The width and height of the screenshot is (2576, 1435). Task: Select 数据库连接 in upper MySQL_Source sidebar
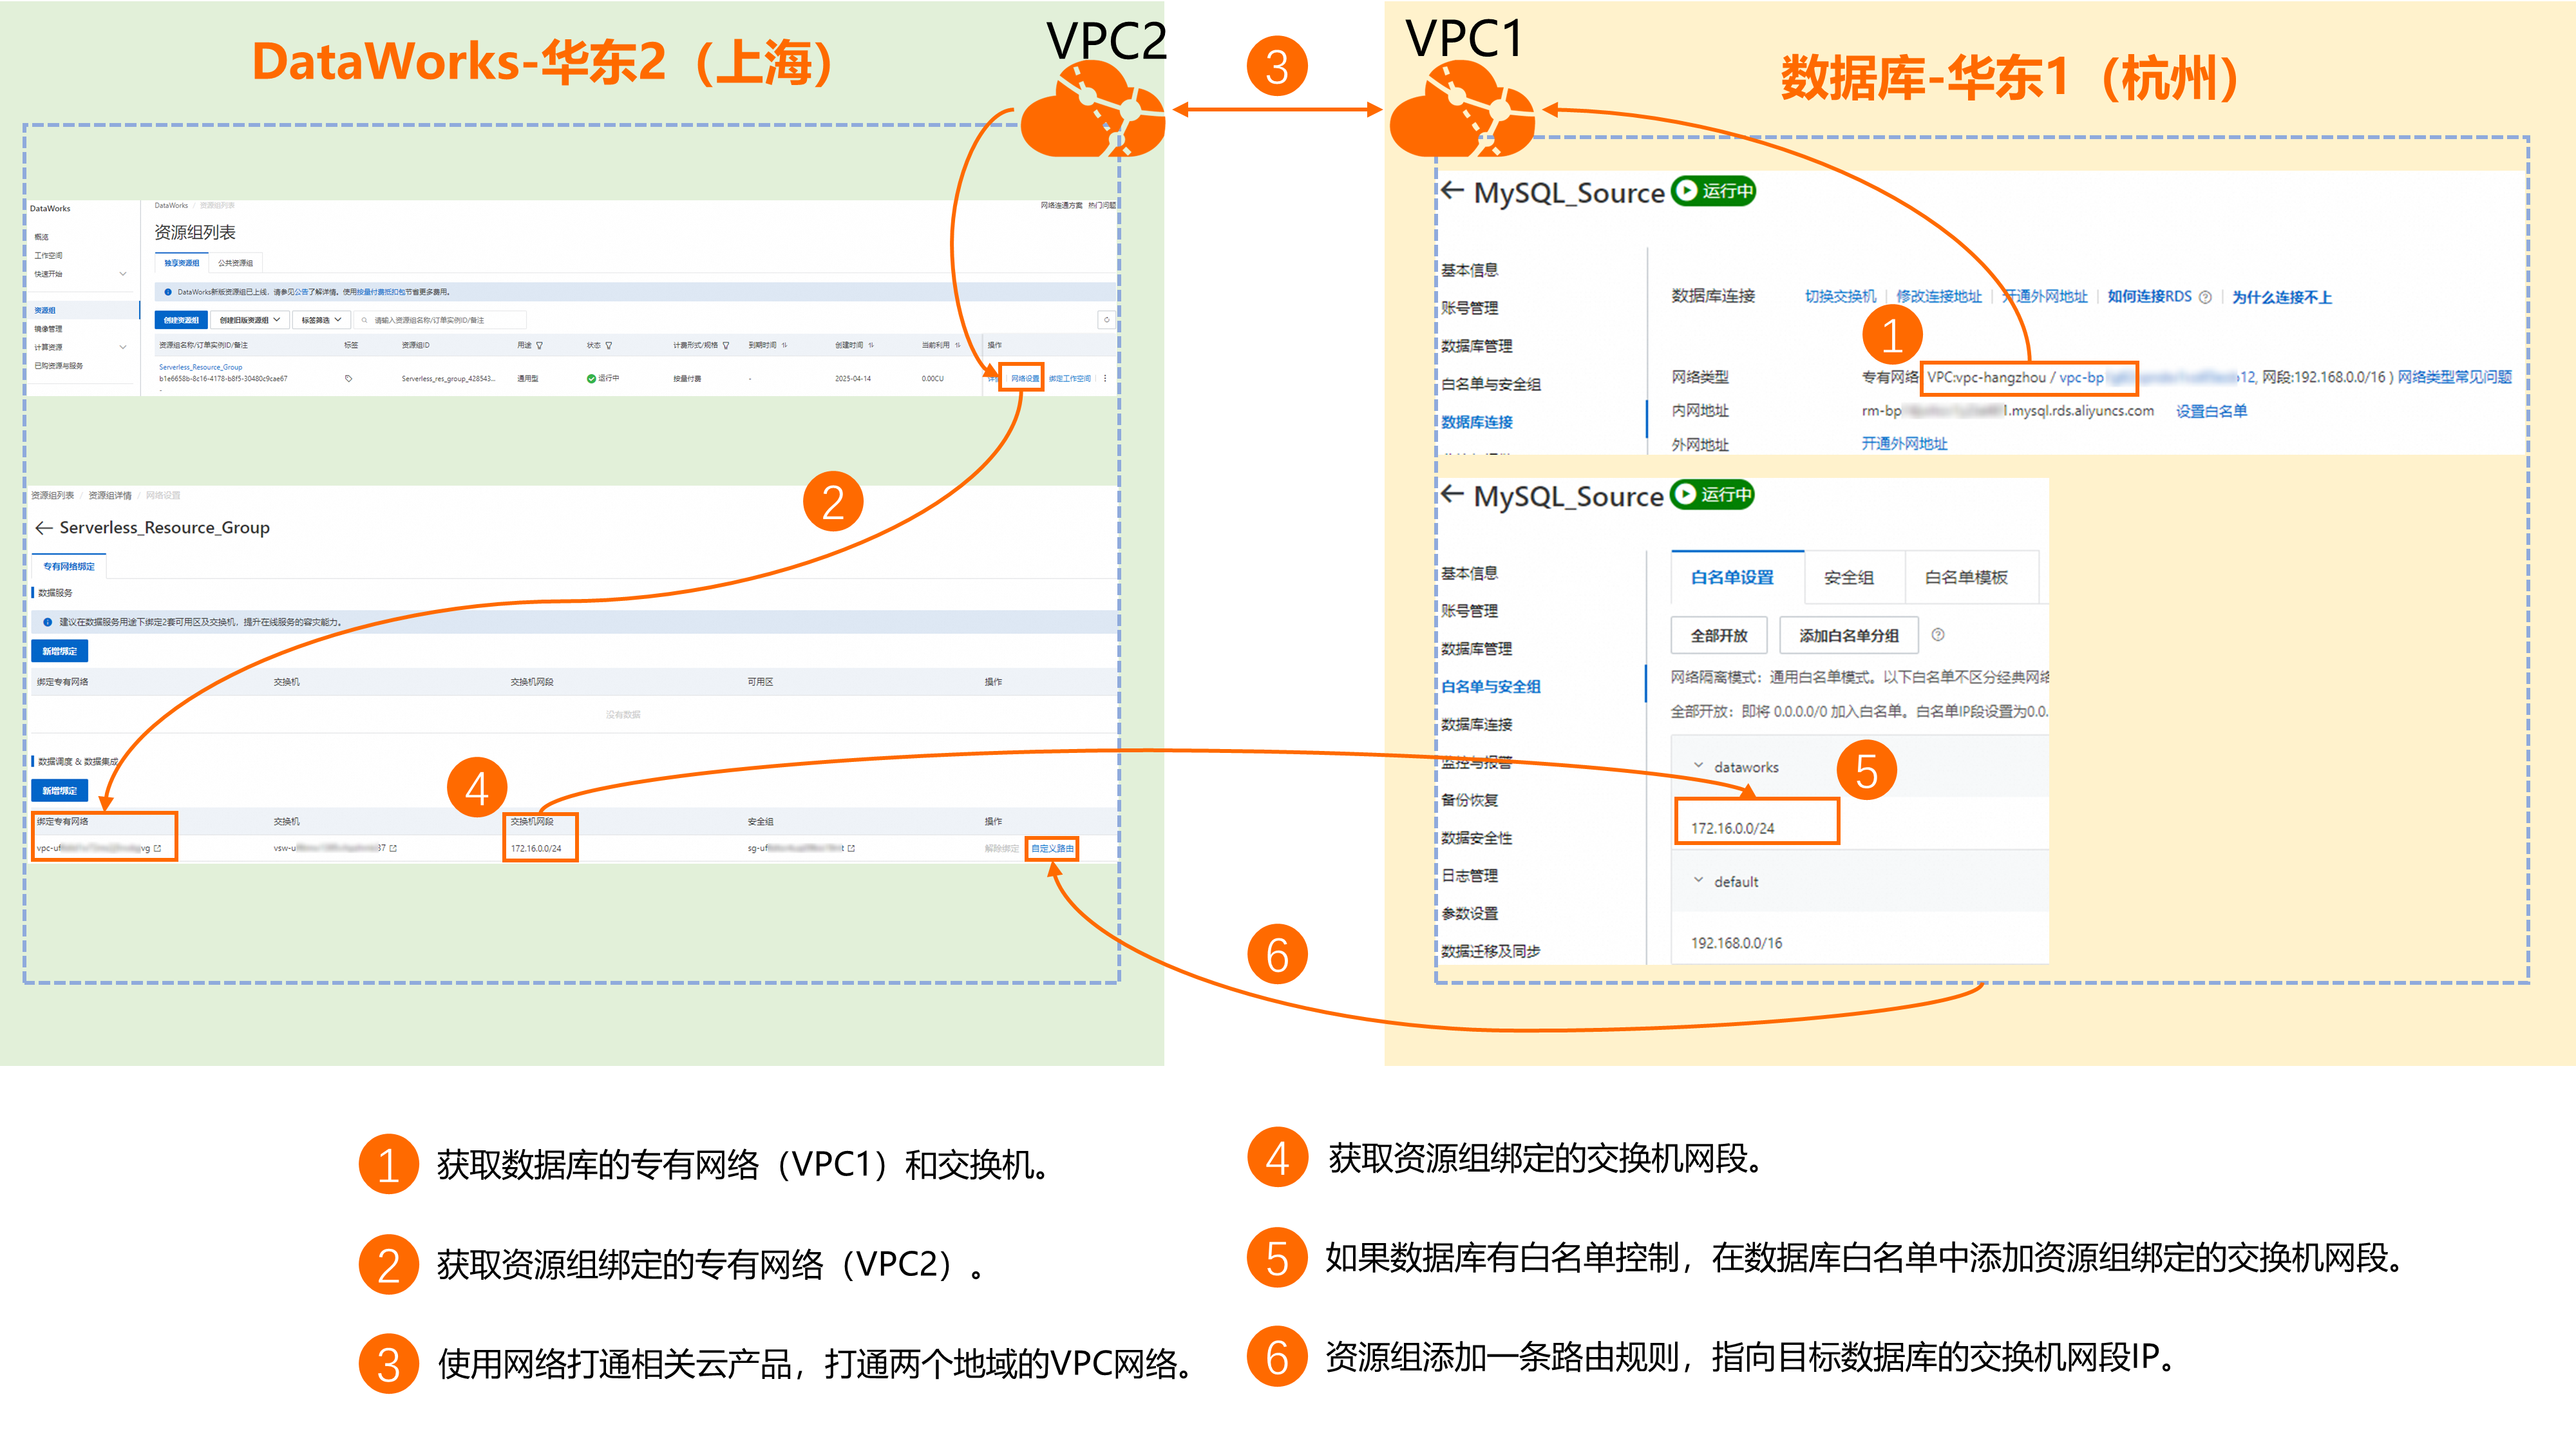(x=1477, y=421)
